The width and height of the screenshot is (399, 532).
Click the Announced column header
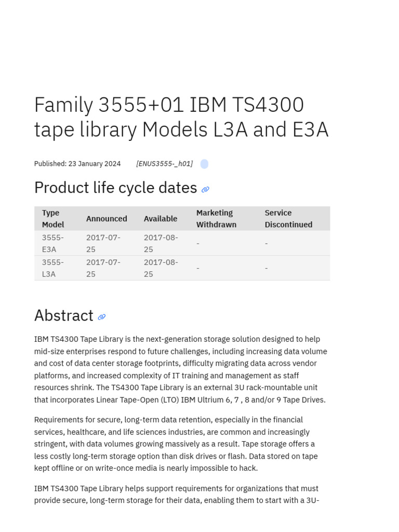[x=107, y=219]
